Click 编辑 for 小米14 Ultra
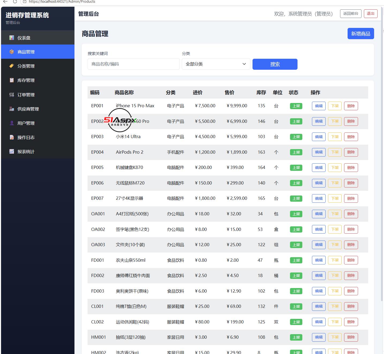This screenshot has width=384, height=354. (x=319, y=137)
